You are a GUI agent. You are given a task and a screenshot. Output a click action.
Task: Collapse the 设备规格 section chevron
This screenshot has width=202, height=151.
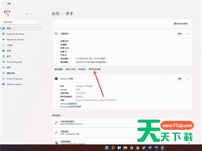189,34
